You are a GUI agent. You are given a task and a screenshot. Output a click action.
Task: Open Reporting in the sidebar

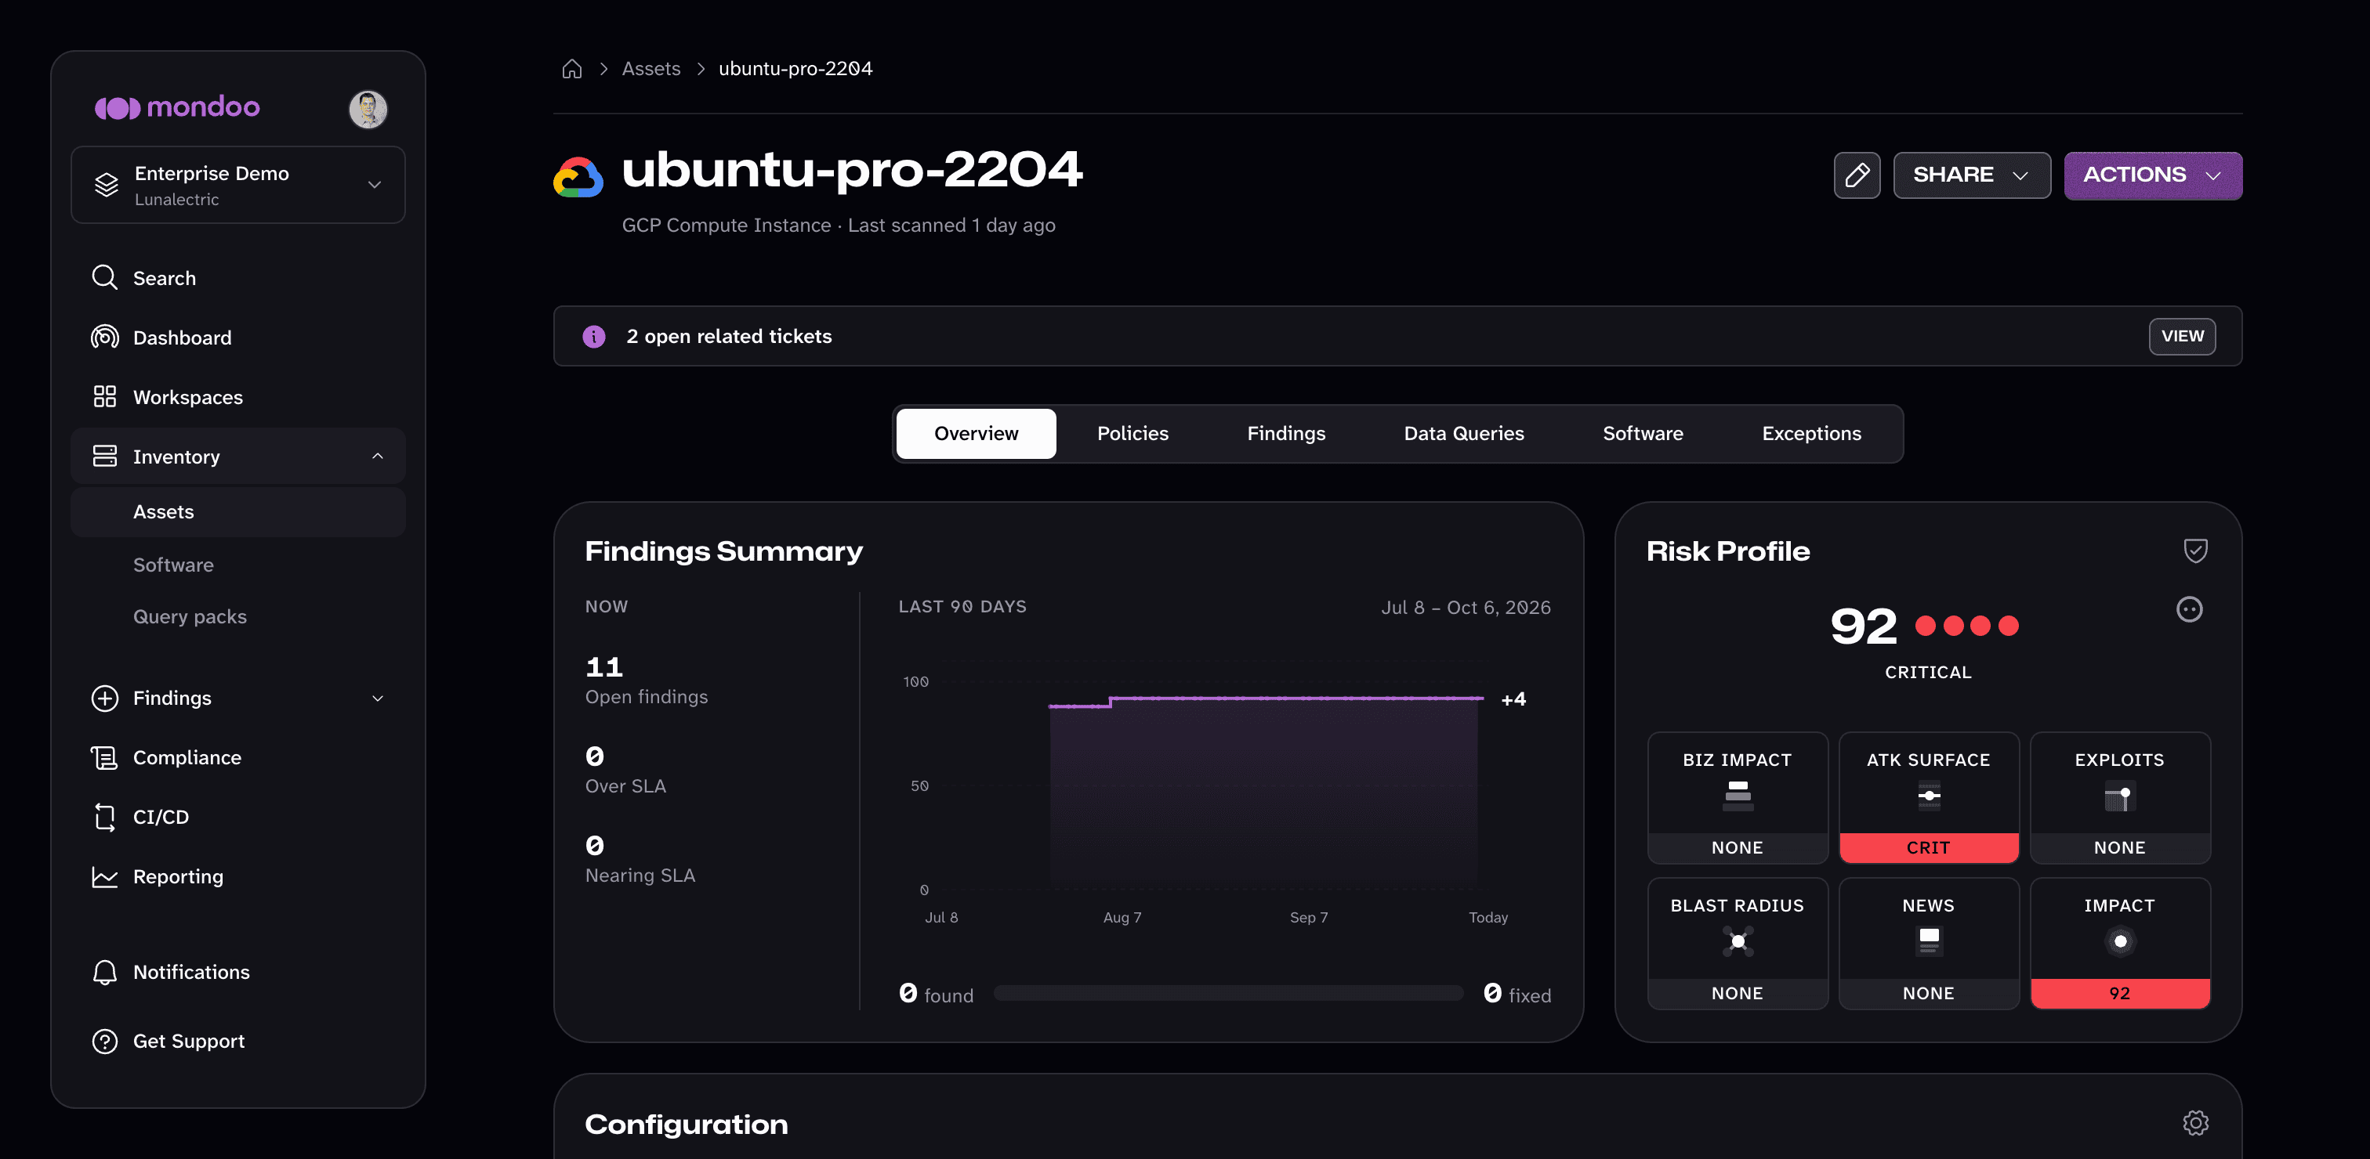(x=238, y=877)
